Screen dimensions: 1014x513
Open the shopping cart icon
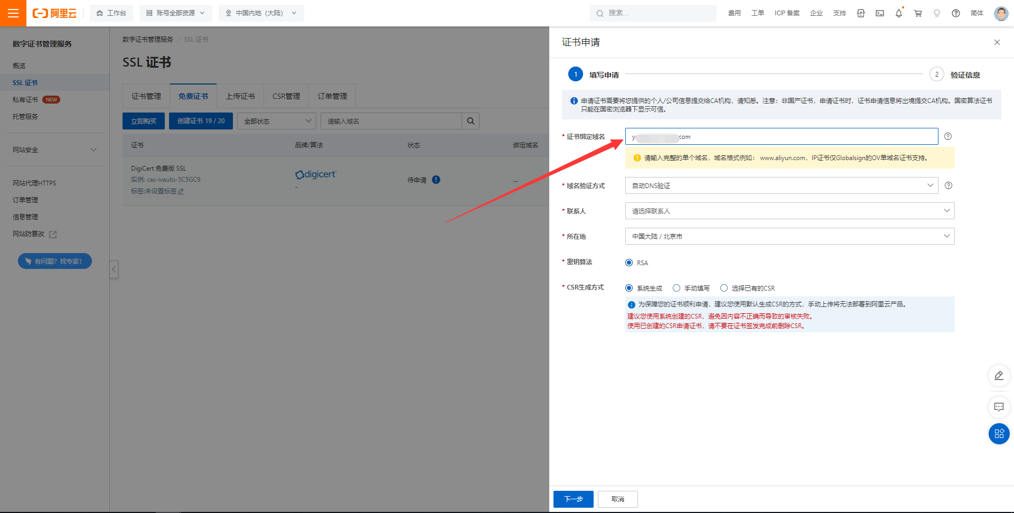pyautogui.click(x=918, y=13)
